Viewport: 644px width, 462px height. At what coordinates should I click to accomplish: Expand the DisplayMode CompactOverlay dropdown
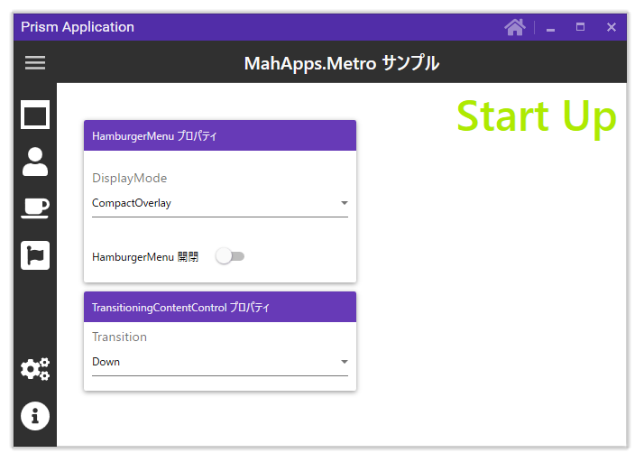(x=220, y=203)
